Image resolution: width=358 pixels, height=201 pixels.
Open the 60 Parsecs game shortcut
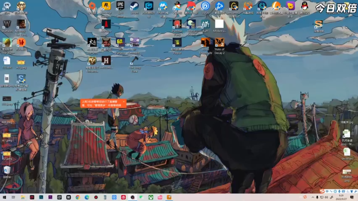120,43
